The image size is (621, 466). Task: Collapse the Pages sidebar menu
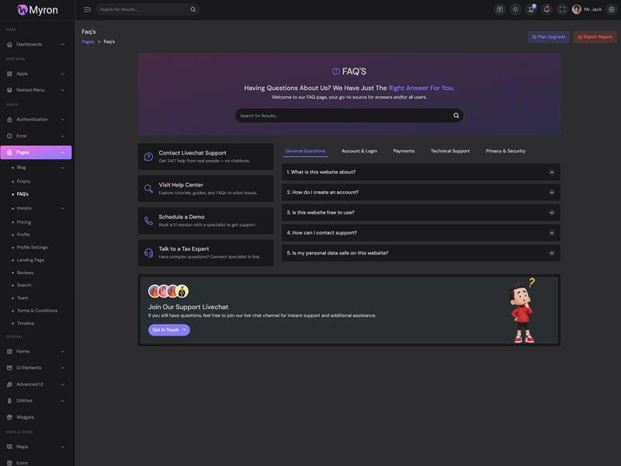coord(36,152)
